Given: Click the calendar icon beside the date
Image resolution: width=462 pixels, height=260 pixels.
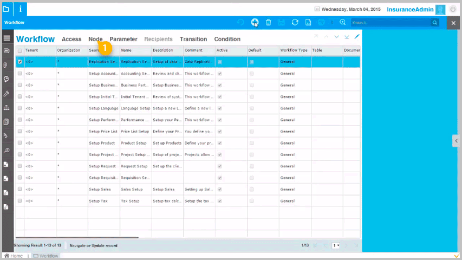Looking at the screenshot, I should [317, 9].
